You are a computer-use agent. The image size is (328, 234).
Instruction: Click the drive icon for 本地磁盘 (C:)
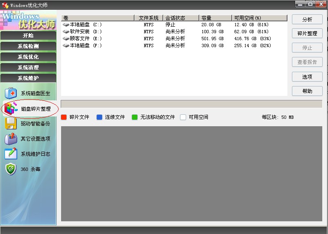66,25
